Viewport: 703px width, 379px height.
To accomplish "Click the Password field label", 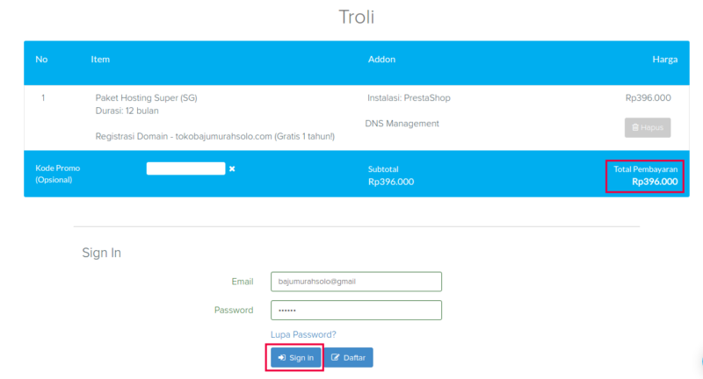I will [x=234, y=310].
